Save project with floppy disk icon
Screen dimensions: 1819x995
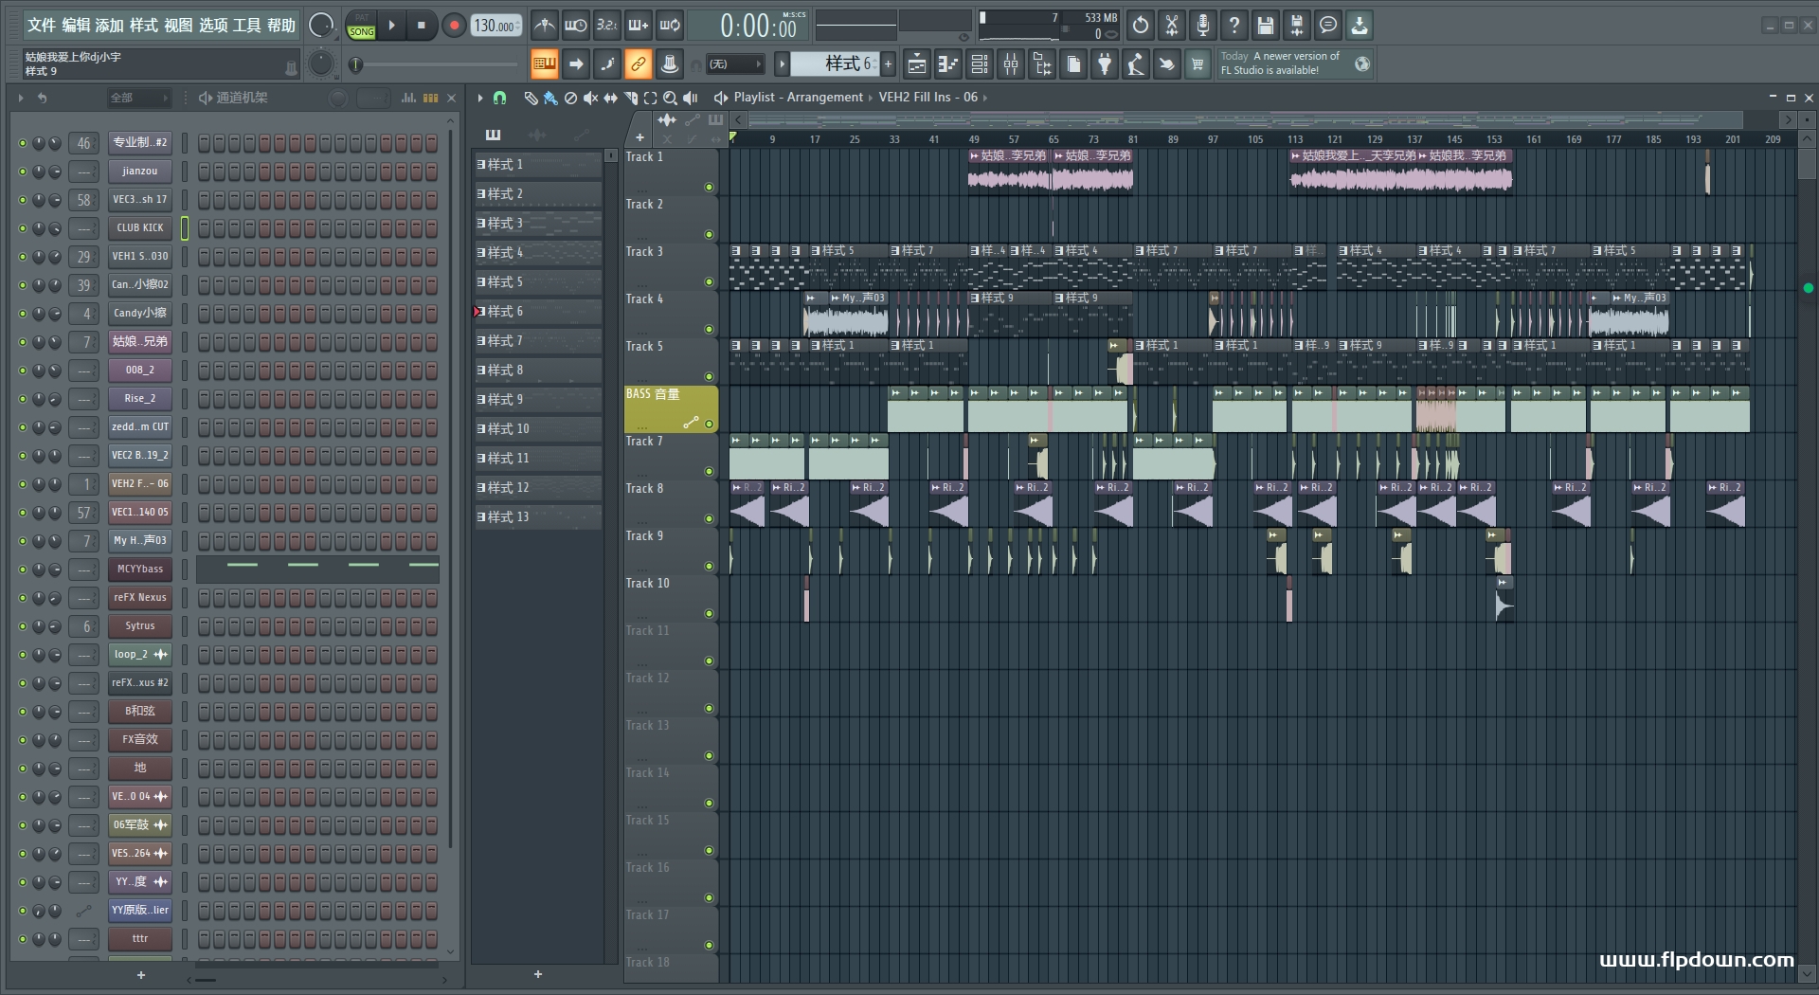[1266, 26]
